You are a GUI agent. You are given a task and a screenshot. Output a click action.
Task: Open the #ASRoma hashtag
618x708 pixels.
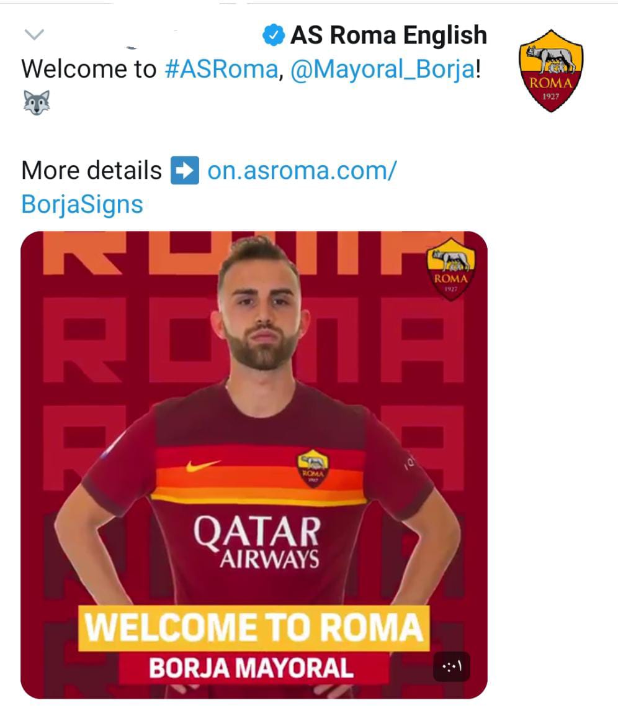point(222,69)
